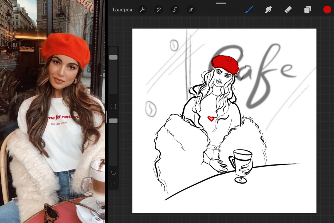The image size is (334, 223).
Task: Click the brush size slider handle
Action: pyautogui.click(x=113, y=57)
